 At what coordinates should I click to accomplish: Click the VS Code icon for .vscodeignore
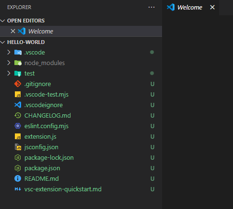pos(18,105)
